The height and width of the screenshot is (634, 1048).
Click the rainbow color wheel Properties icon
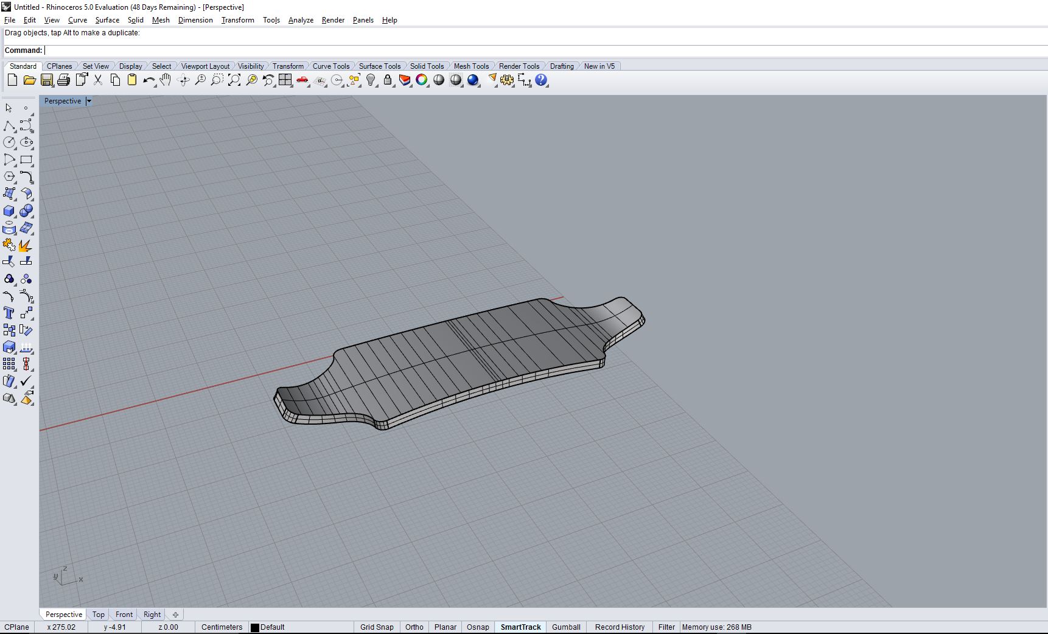pyautogui.click(x=422, y=80)
